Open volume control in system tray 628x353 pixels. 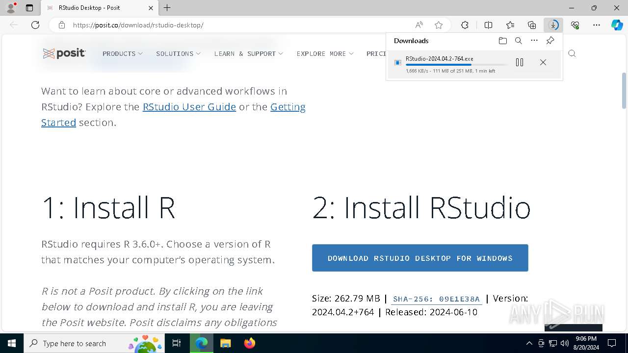coord(565,343)
